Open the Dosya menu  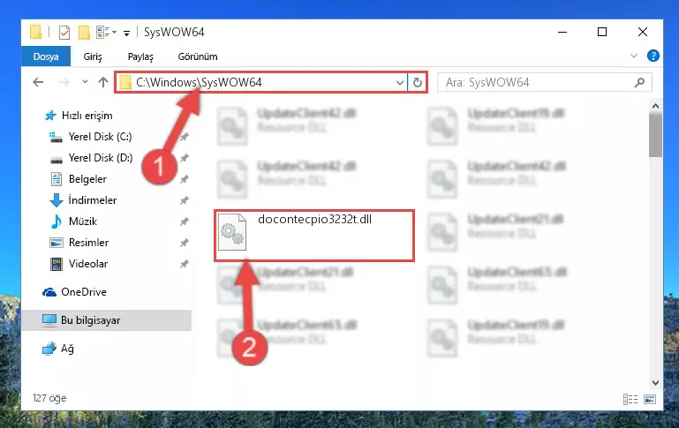click(x=46, y=56)
